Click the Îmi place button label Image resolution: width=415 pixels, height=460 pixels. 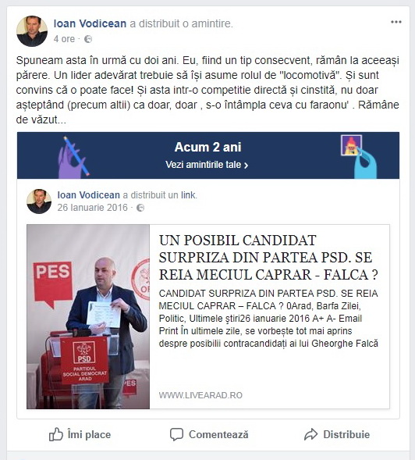[89, 434]
